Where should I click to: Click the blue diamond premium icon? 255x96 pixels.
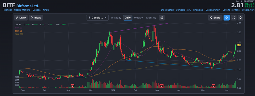[226, 18]
